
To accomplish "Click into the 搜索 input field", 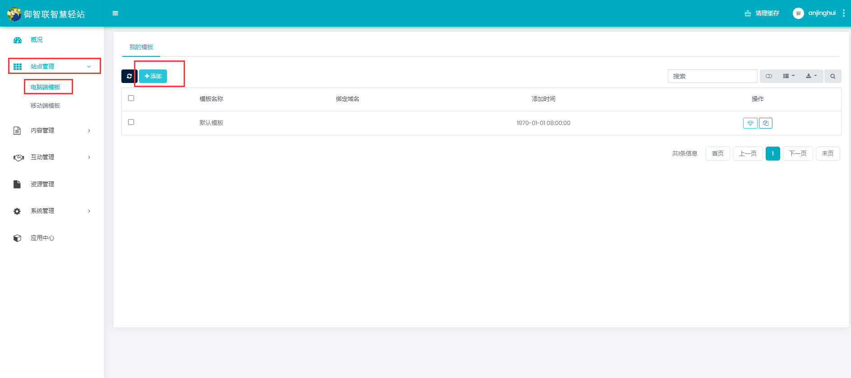I will 712,76.
